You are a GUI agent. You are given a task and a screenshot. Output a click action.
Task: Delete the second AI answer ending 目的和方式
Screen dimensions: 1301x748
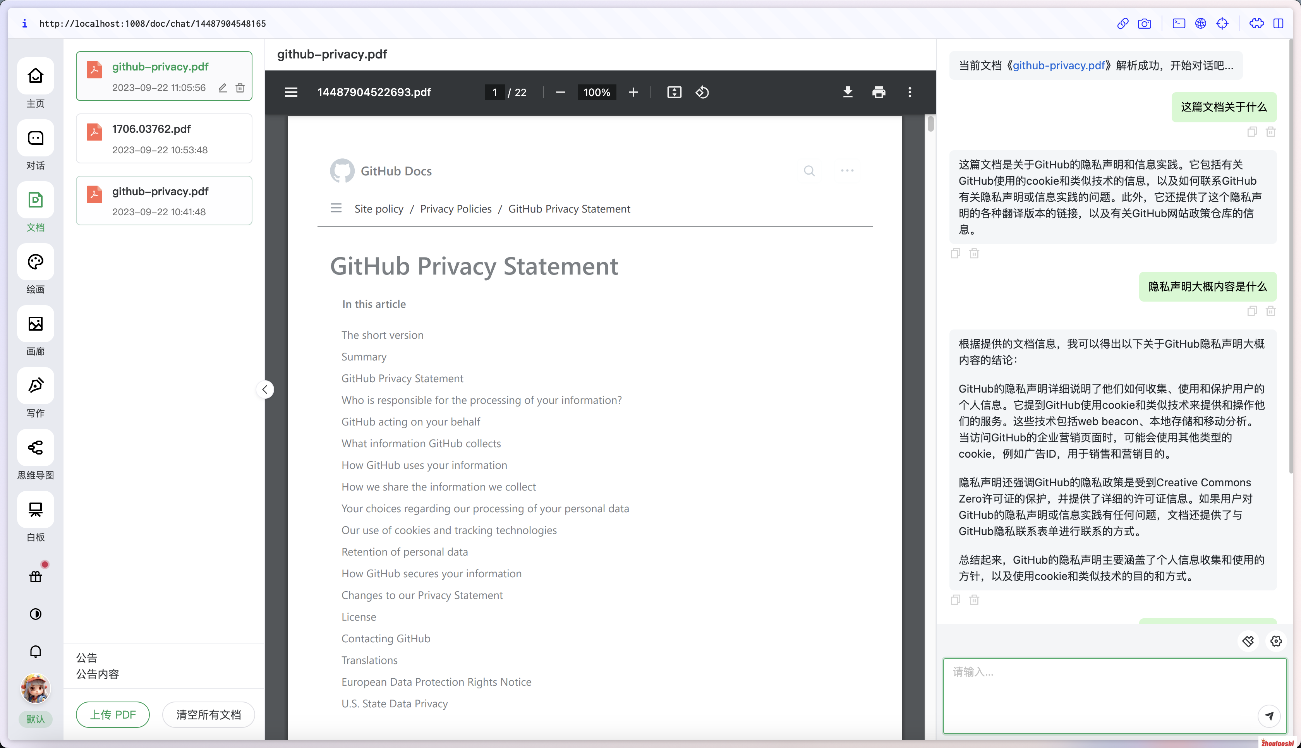coord(974,600)
